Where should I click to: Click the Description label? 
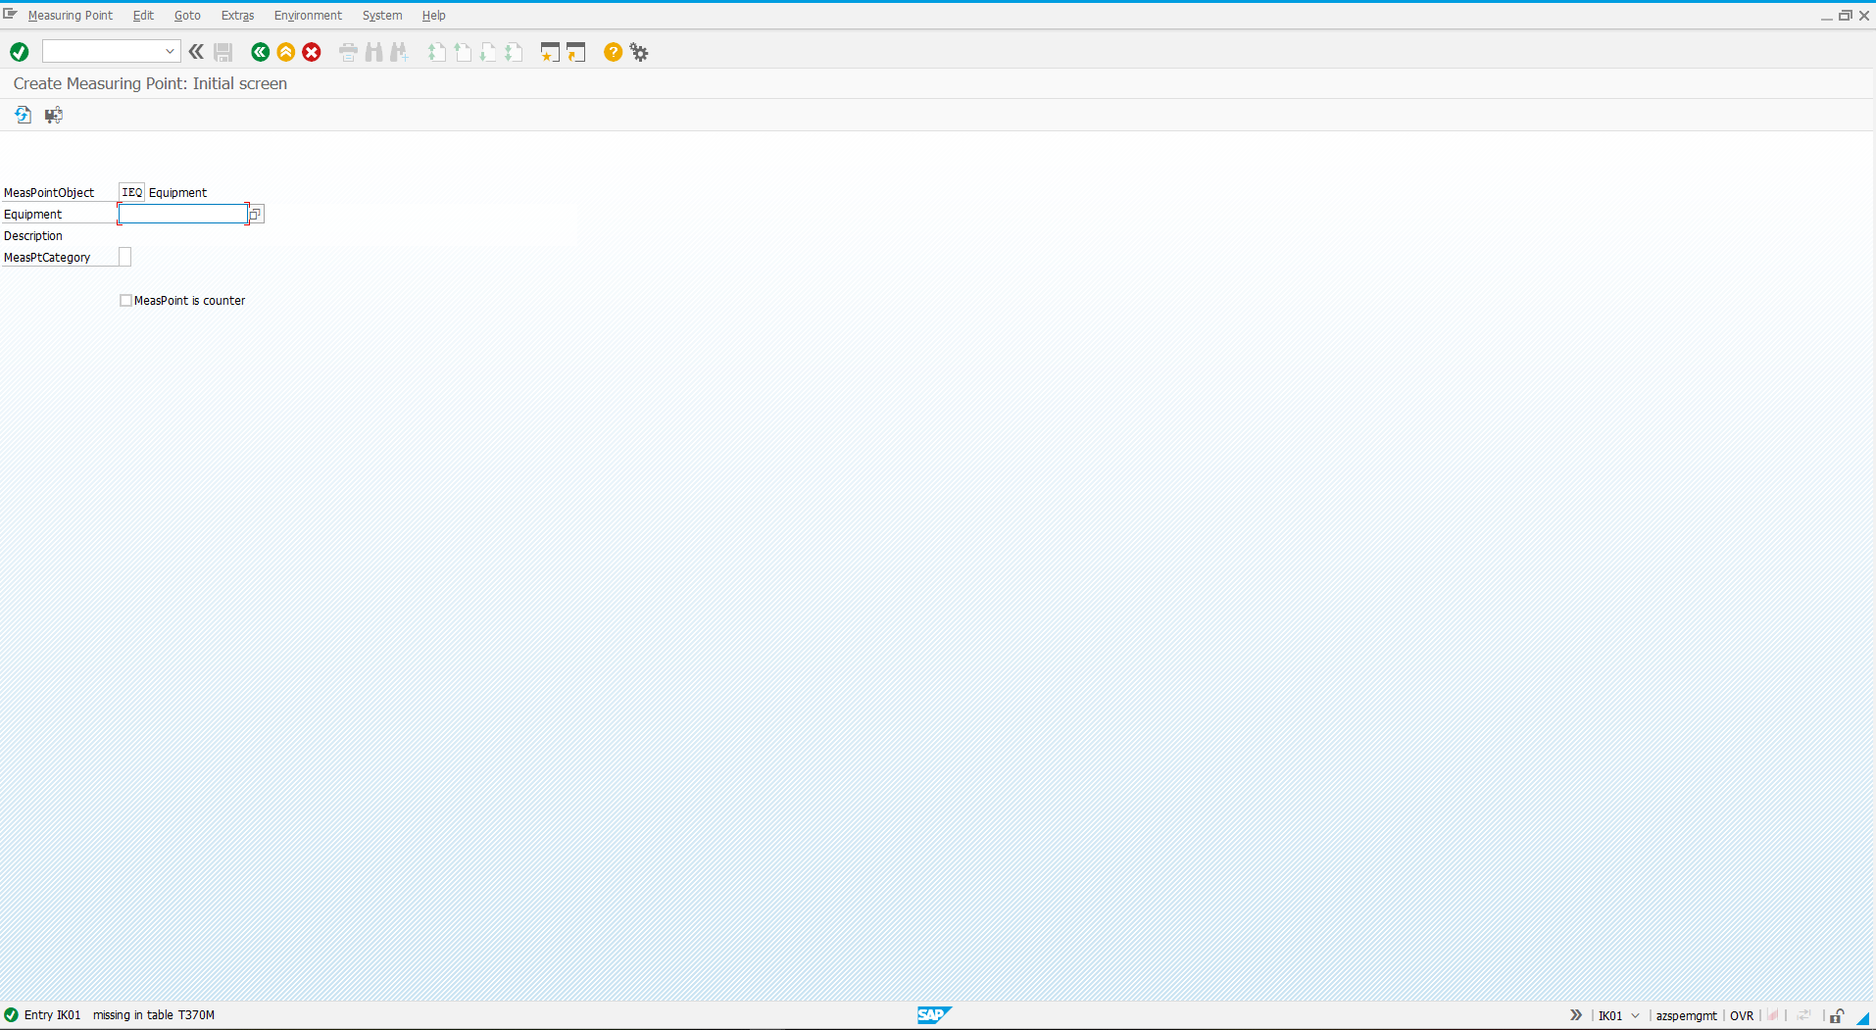point(33,236)
